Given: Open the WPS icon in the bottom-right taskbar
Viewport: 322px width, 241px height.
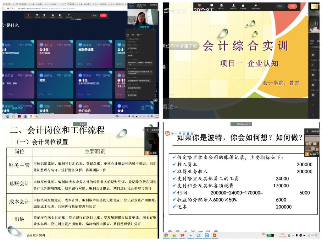Looking at the screenshot, I should pyautogui.click(x=182, y=235).
